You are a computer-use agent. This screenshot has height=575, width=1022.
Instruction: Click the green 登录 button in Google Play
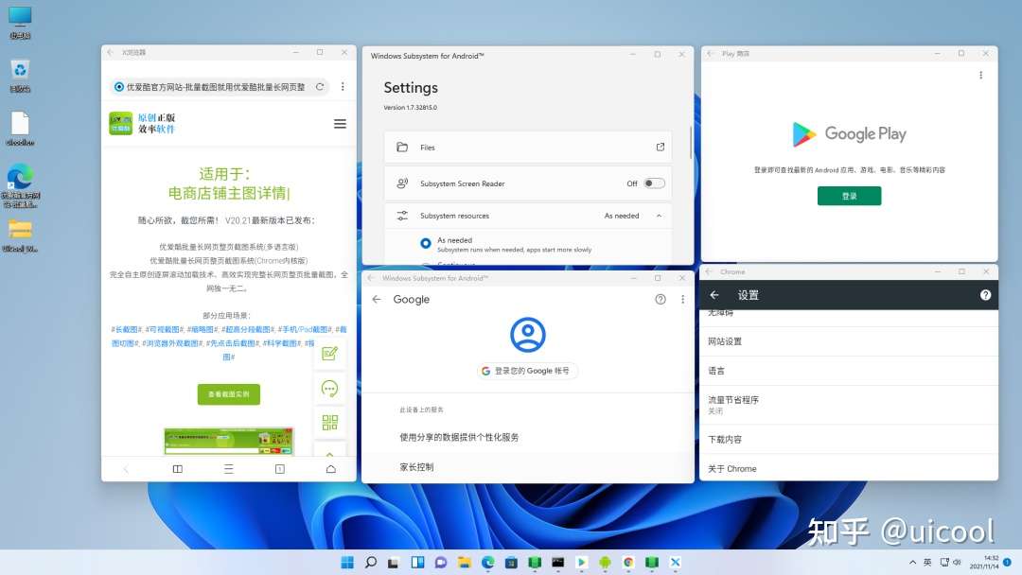pyautogui.click(x=849, y=196)
